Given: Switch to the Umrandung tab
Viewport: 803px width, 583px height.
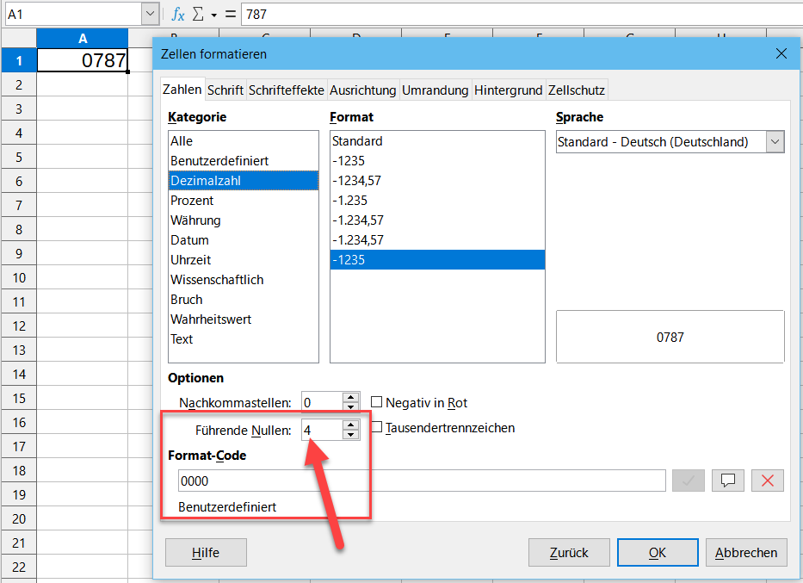Looking at the screenshot, I should pos(435,89).
